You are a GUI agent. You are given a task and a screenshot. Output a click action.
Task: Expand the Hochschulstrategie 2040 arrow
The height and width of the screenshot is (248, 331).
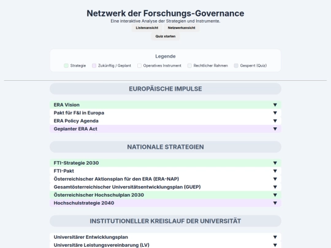275,203
